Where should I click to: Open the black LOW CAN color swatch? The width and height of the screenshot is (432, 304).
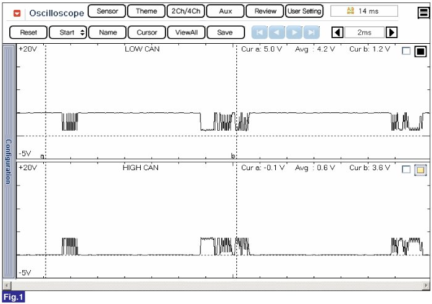[x=420, y=51]
